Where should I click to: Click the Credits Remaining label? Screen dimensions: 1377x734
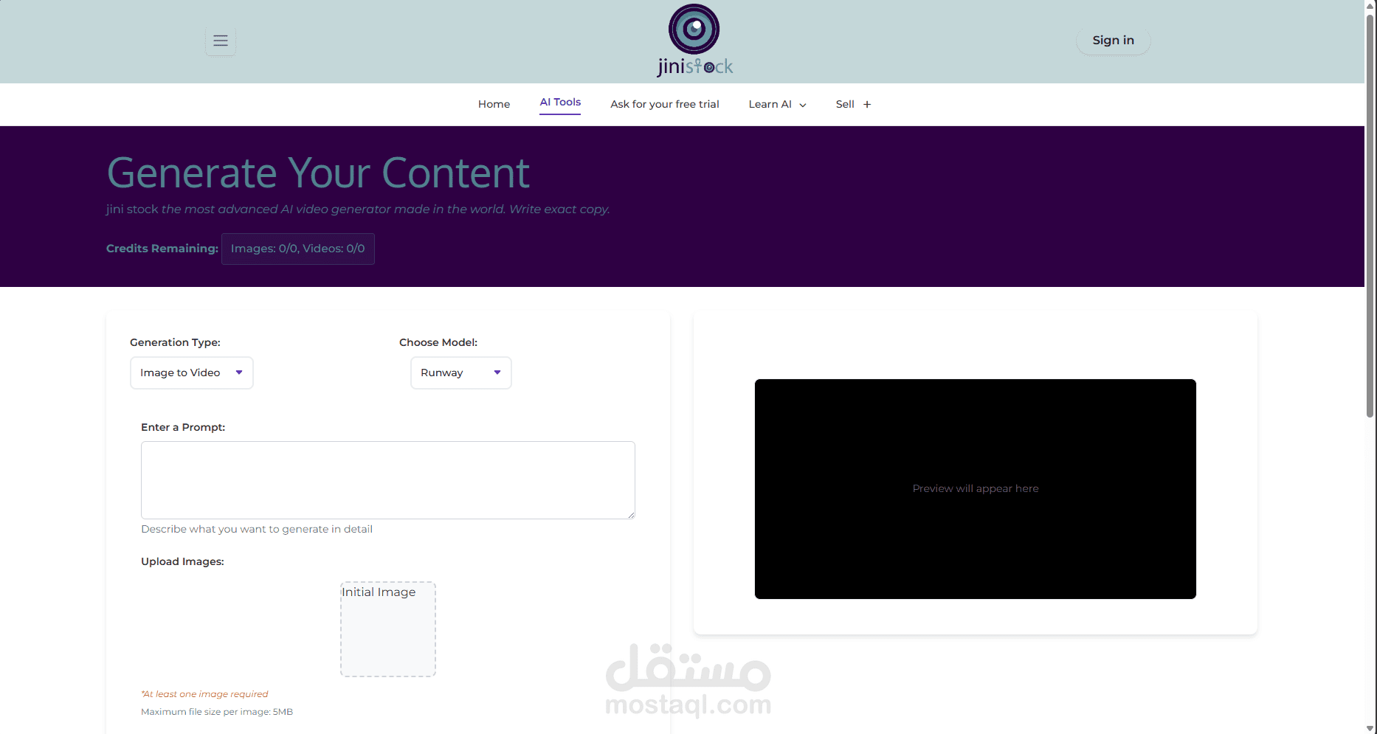162,249
